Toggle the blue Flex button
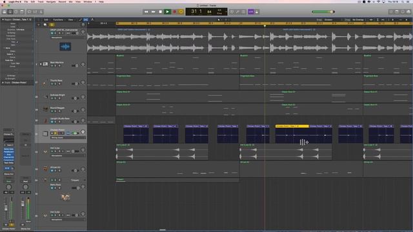The width and height of the screenshot is (413, 232). tap(86, 20)
